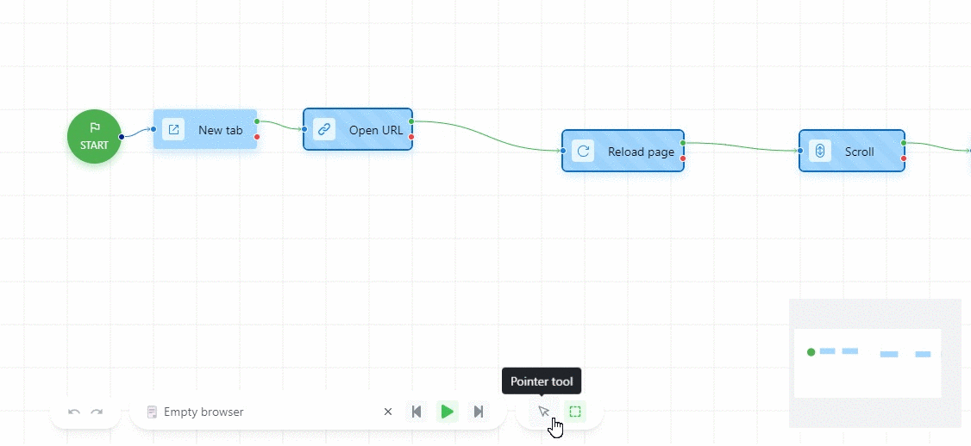Click the green START node
The height and width of the screenshot is (446, 971).
click(94, 136)
